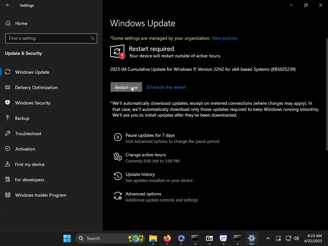
Task: Click the KB5025239 cumulative update text
Action: coord(203,69)
